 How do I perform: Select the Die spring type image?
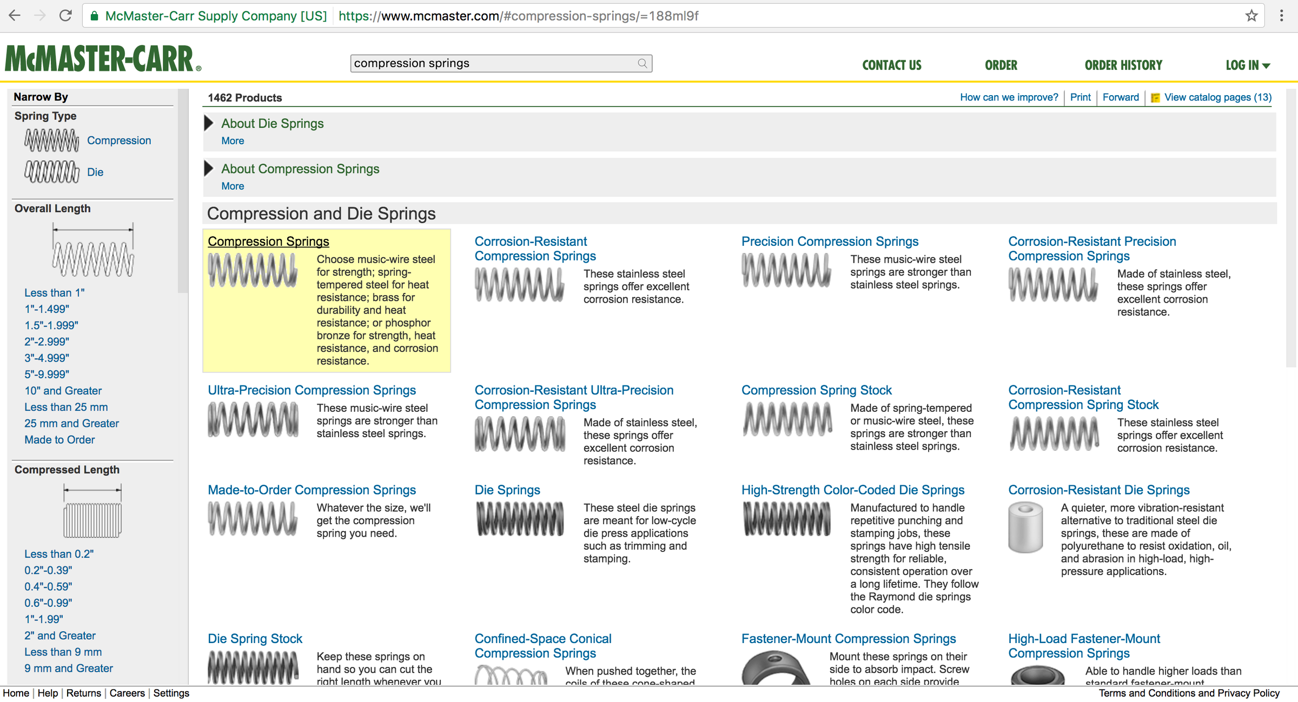click(x=51, y=172)
